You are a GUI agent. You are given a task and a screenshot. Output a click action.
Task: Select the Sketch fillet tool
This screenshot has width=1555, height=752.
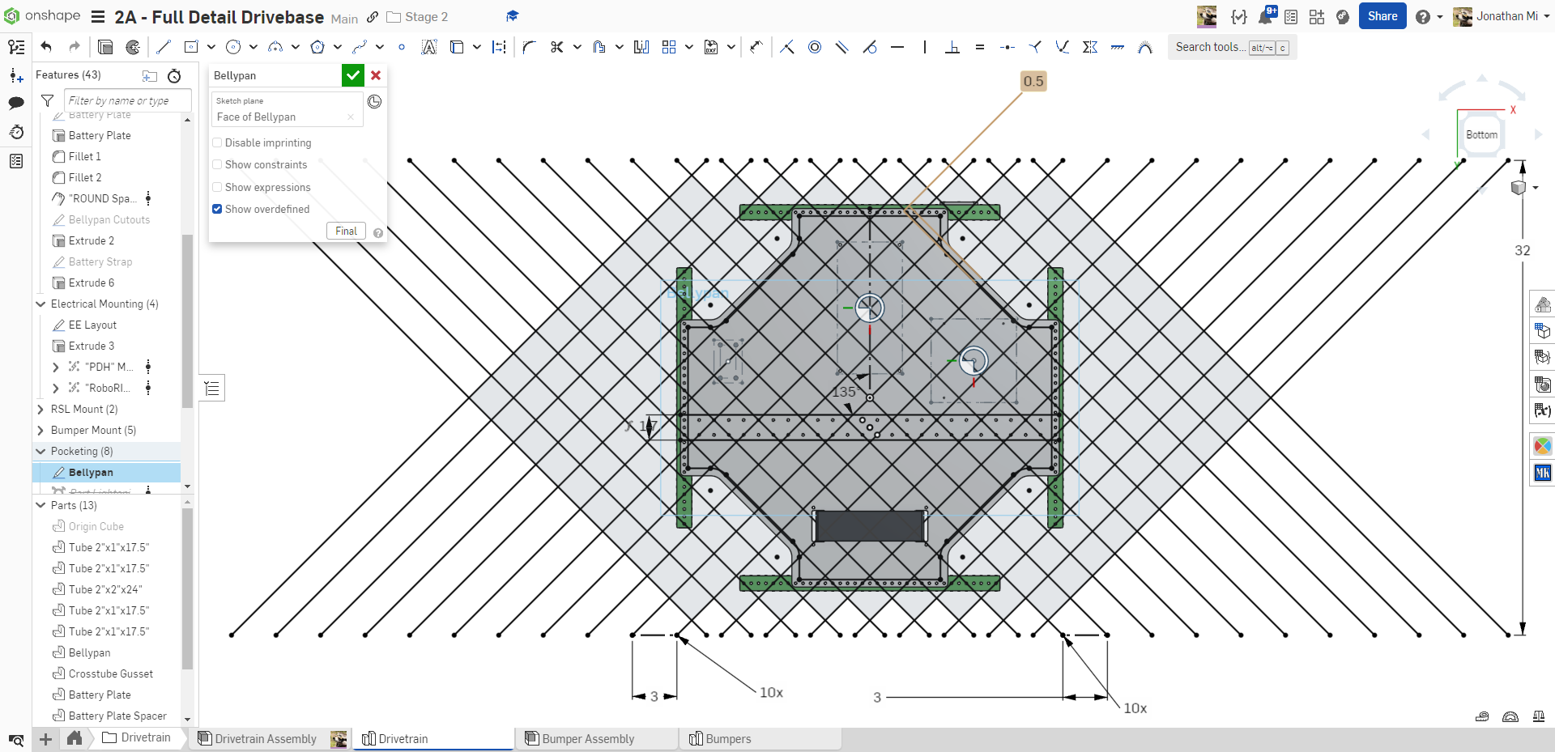pos(529,47)
